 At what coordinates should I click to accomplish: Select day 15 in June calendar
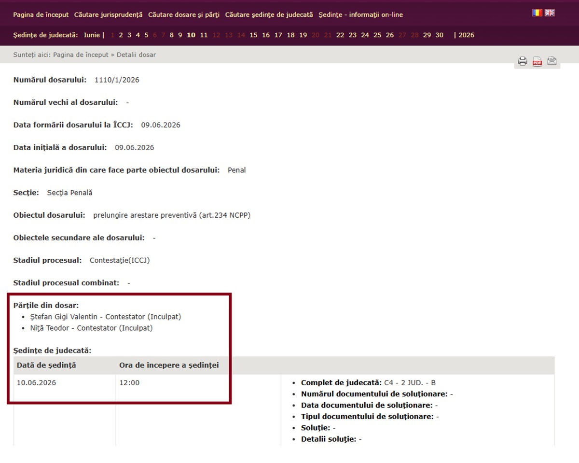point(253,35)
